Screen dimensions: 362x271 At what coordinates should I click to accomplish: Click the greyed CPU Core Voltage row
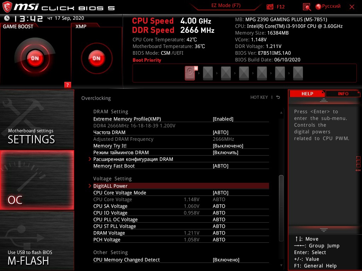click(x=181, y=199)
